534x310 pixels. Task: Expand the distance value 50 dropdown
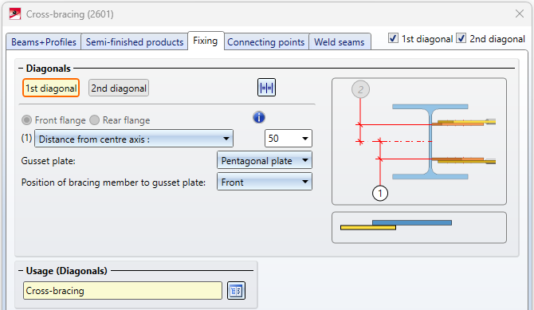(x=288, y=139)
